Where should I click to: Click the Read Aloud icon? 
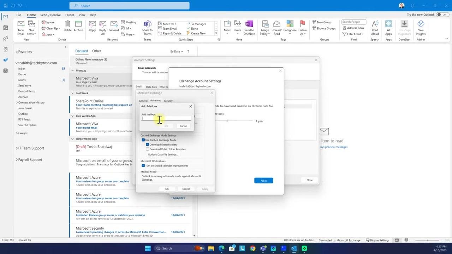375,28
